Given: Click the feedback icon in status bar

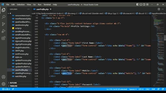Looking at the screenshot, I should coord(158,89).
